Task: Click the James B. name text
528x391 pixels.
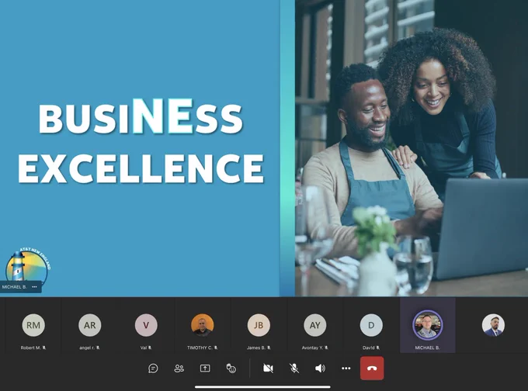Action: tap(256, 348)
